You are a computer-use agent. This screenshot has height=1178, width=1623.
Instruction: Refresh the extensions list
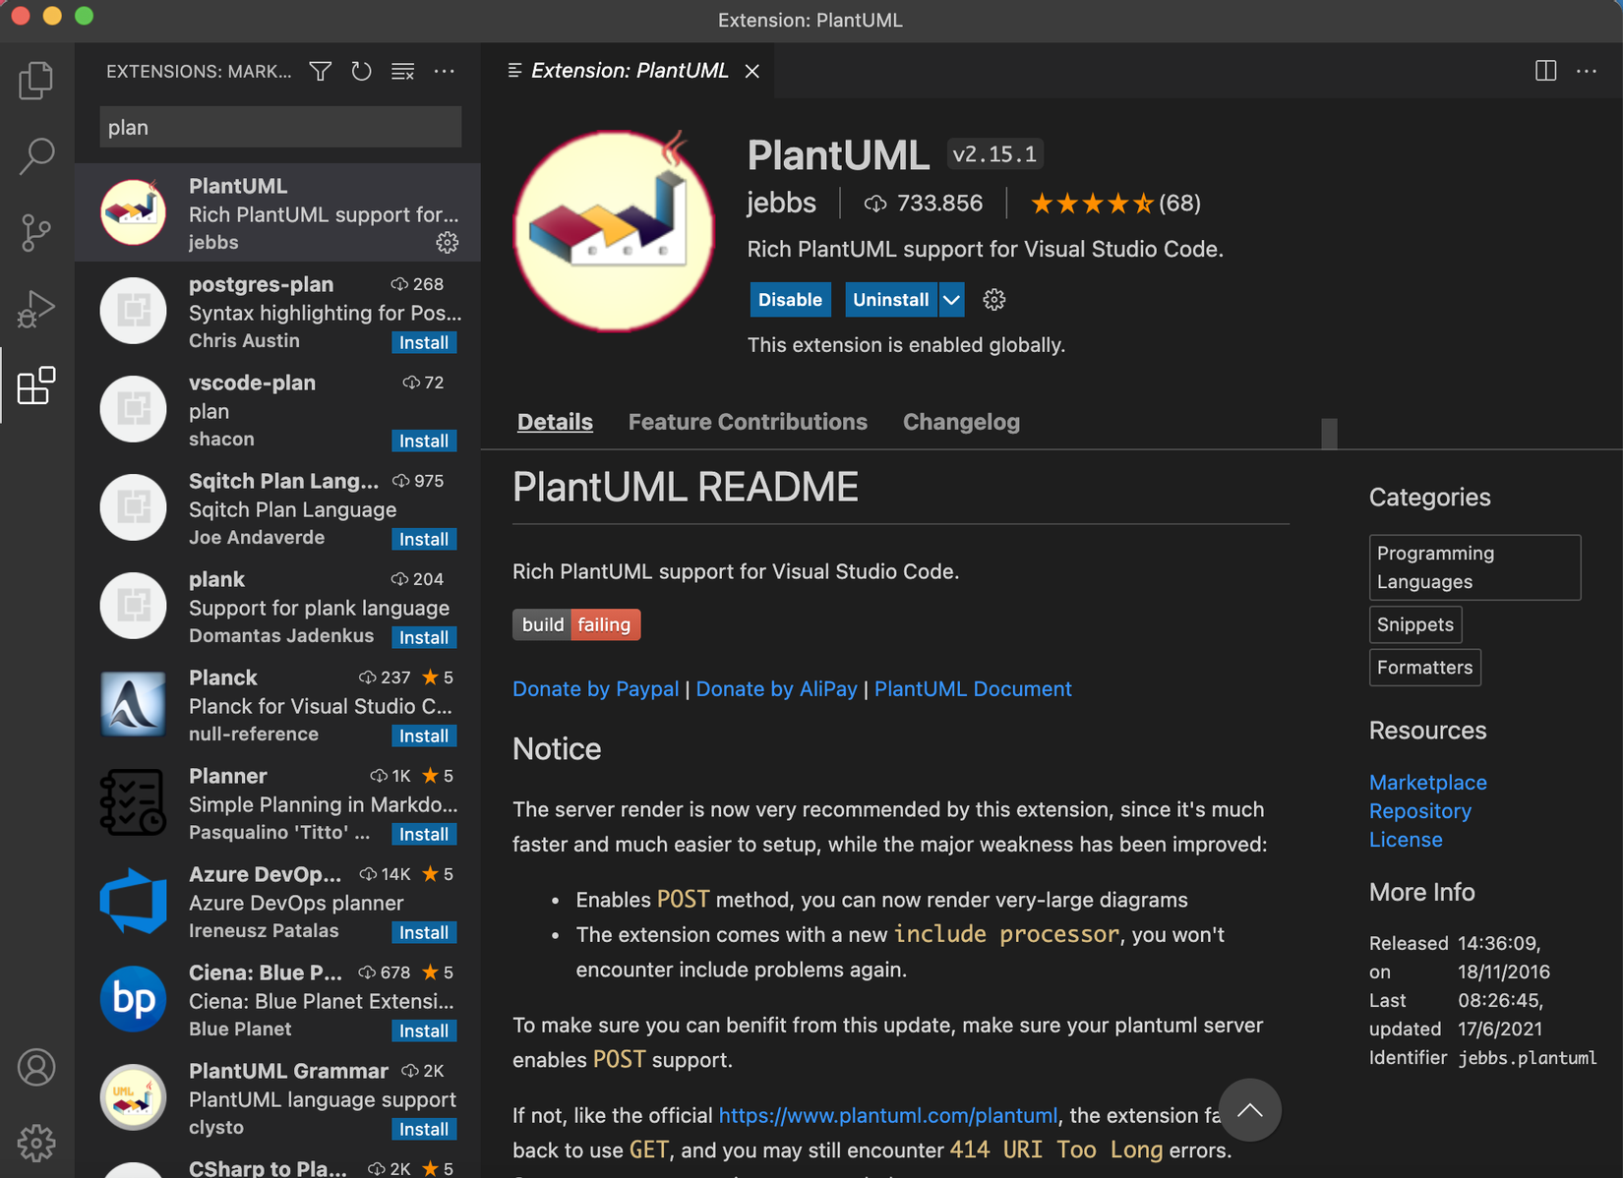pos(361,71)
